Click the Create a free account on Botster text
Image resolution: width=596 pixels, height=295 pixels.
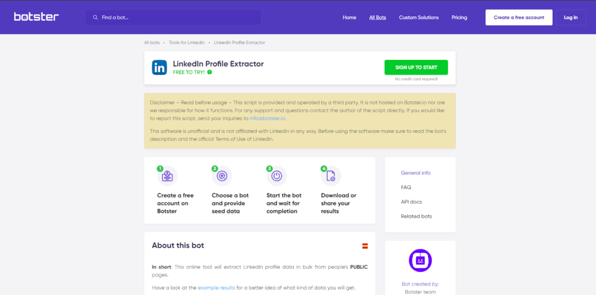(175, 203)
